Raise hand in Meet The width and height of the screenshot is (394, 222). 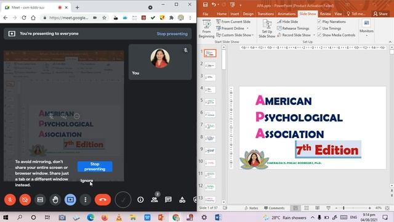(55, 200)
